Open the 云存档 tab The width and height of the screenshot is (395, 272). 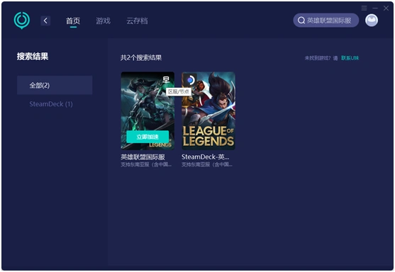pyautogui.click(x=137, y=21)
